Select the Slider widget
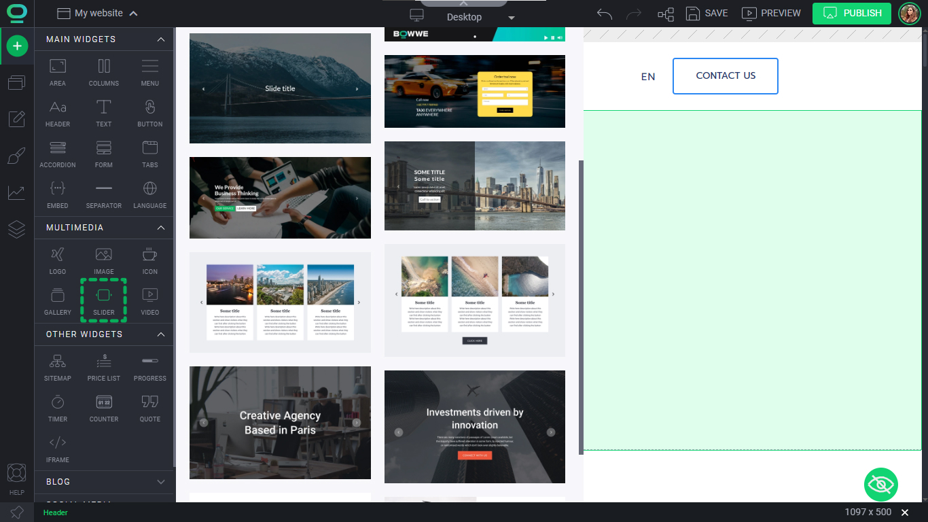 [x=104, y=300]
